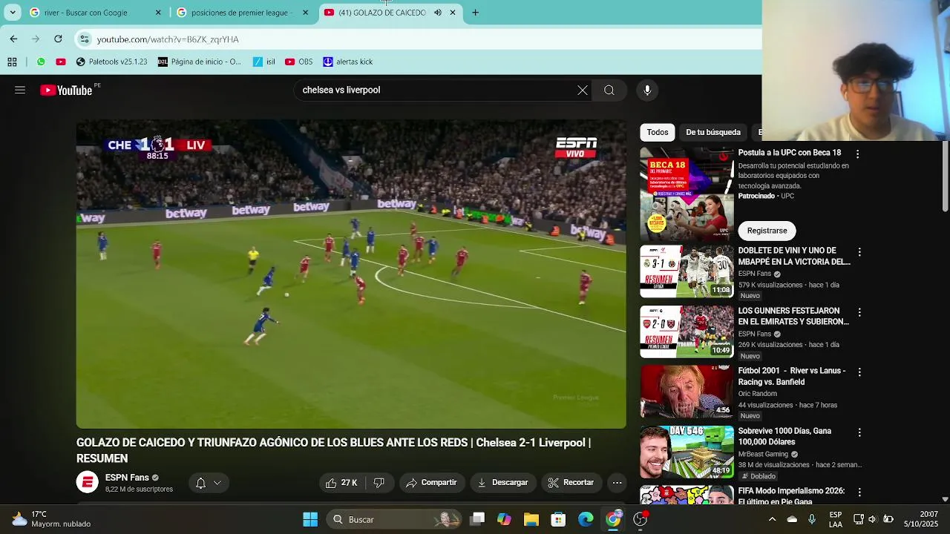Download the video with Descargar button
Image resolution: width=950 pixels, height=534 pixels.
click(502, 483)
